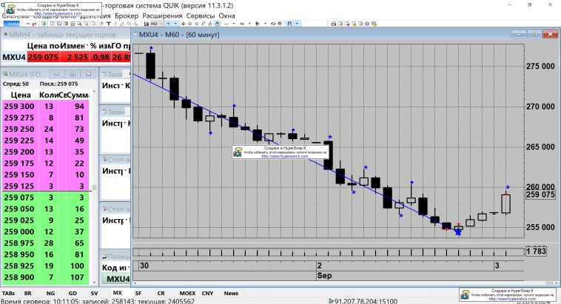This screenshot has width=561, height=304.
Task: Click the create chart icon beside M60 selector
Action: coord(147,24)
